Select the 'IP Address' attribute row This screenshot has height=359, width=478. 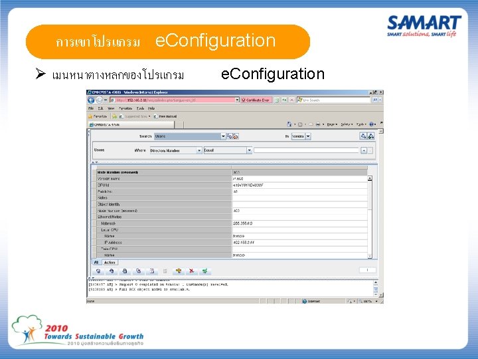(232, 243)
